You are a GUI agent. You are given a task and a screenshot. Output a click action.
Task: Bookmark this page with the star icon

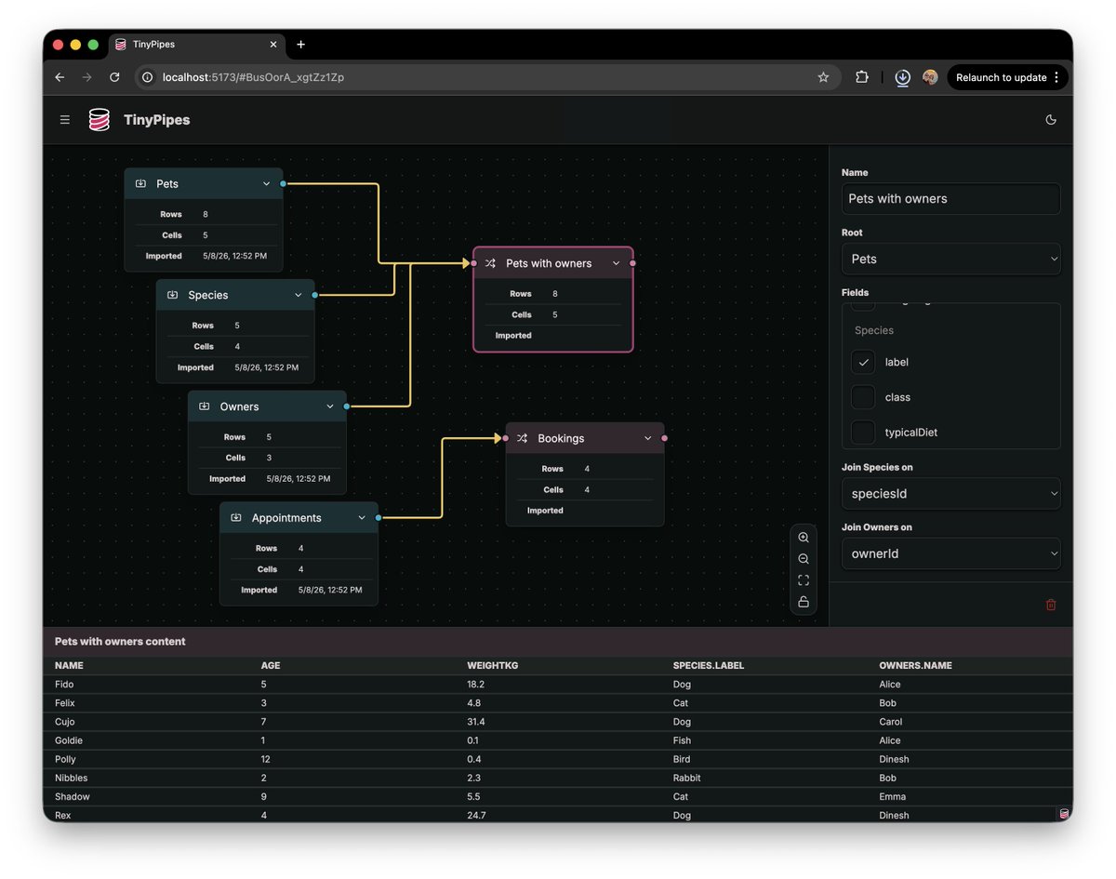[x=823, y=77]
